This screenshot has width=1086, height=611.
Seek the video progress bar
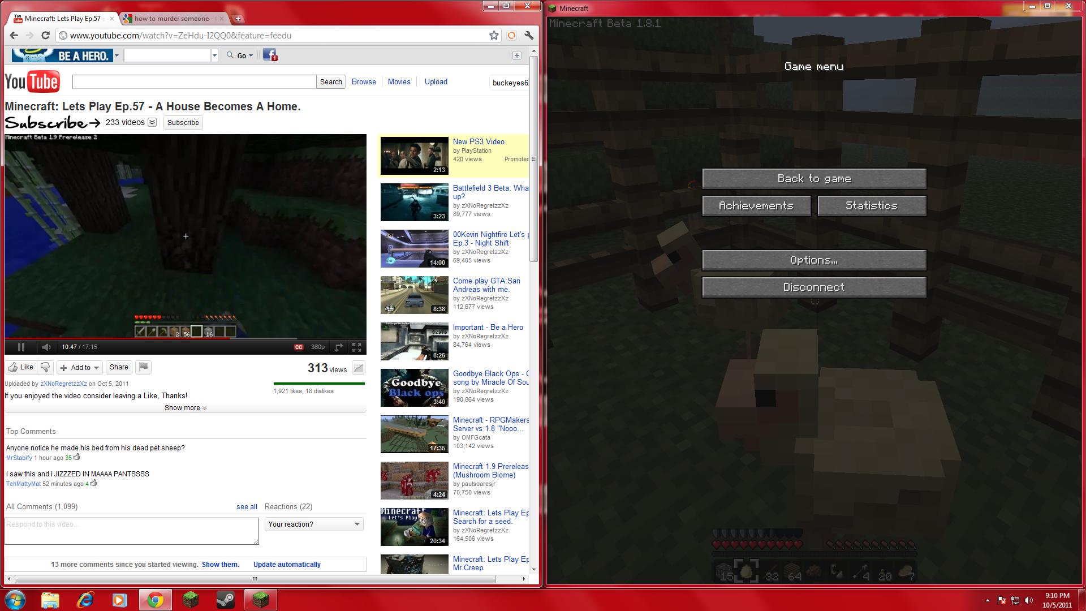coord(186,338)
